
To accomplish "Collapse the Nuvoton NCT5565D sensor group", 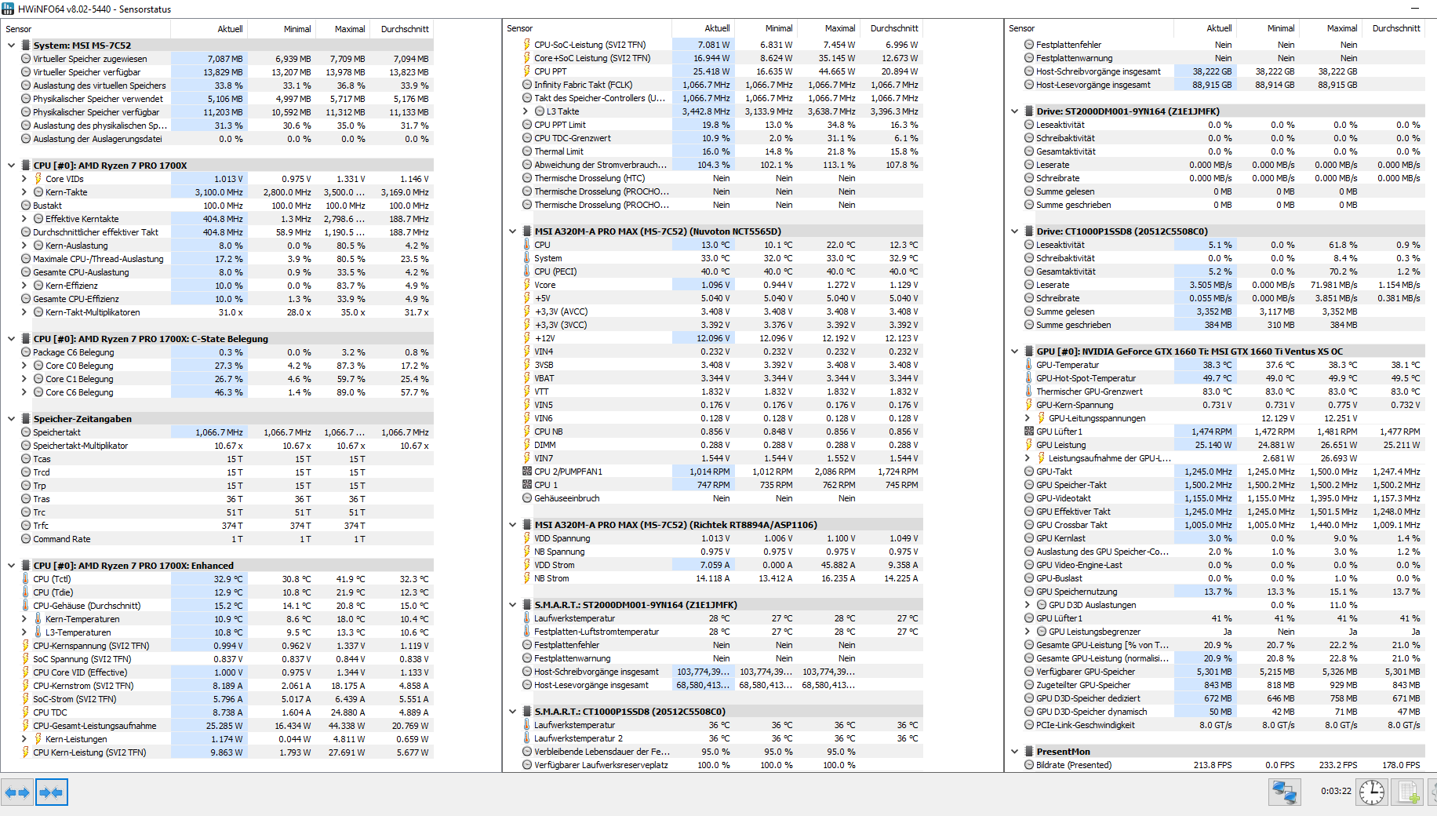I will 512,231.
